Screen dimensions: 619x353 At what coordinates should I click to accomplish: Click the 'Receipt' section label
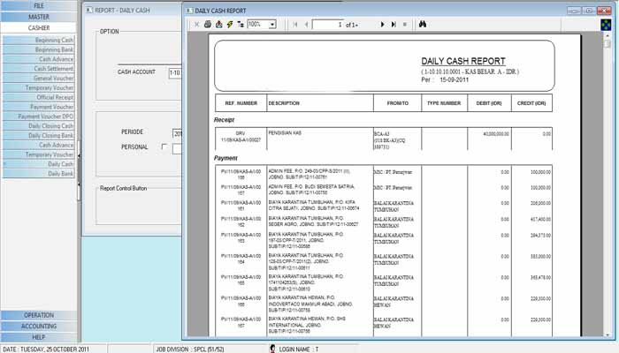coord(224,120)
